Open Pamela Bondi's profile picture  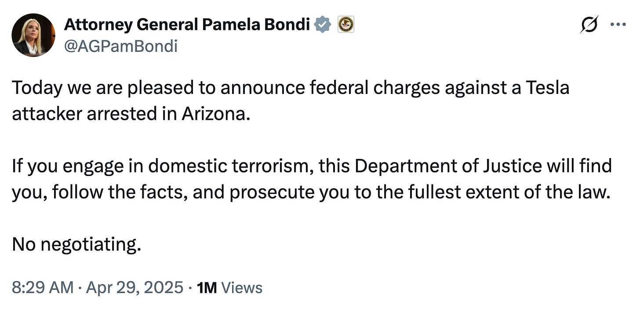point(34,35)
